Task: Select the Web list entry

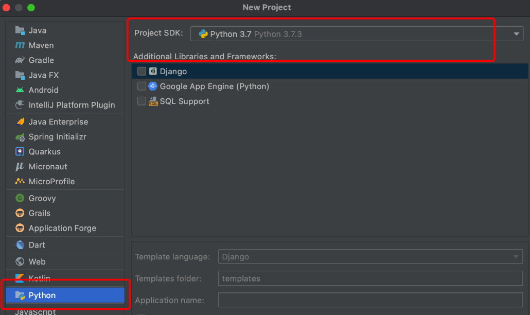Action: coord(65,262)
